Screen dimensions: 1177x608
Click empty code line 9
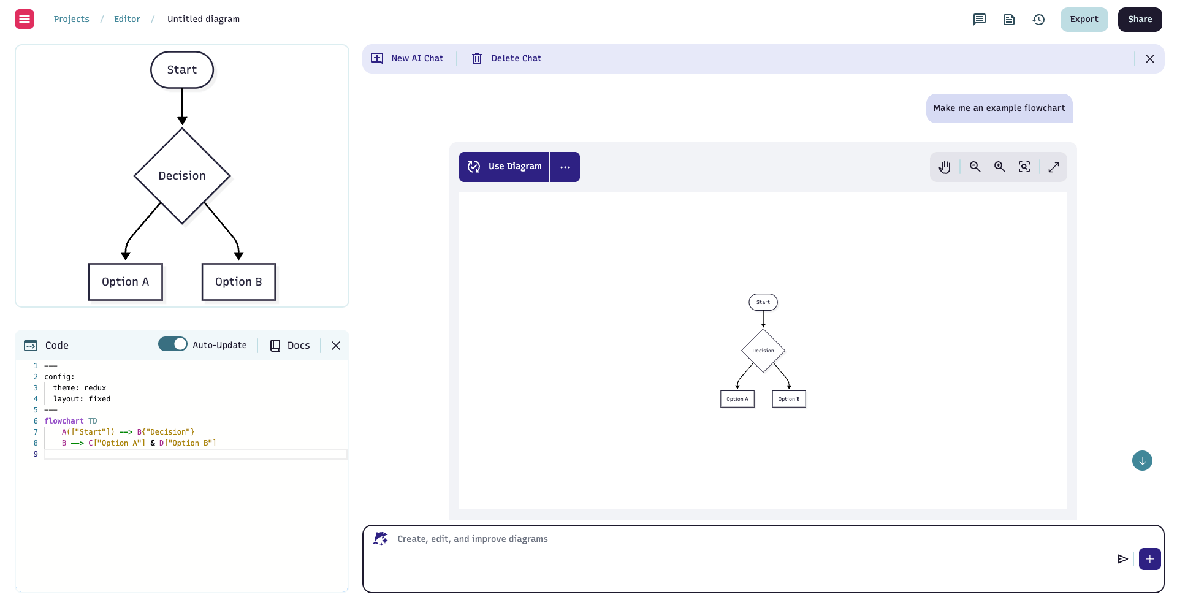point(196,454)
